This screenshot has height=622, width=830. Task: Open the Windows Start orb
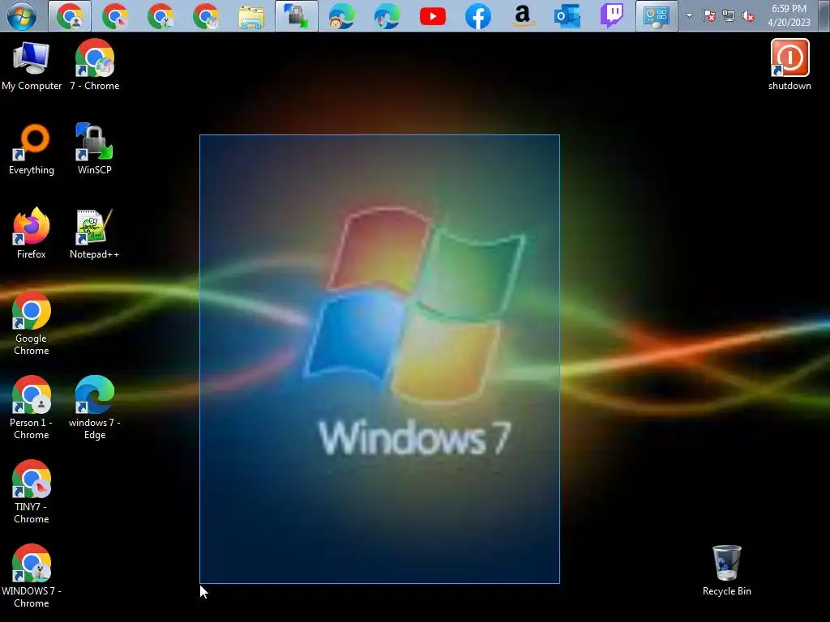[x=22, y=16]
